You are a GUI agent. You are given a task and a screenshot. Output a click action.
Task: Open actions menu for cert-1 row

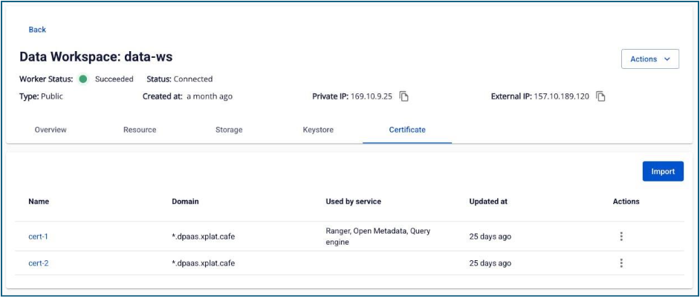click(x=621, y=236)
